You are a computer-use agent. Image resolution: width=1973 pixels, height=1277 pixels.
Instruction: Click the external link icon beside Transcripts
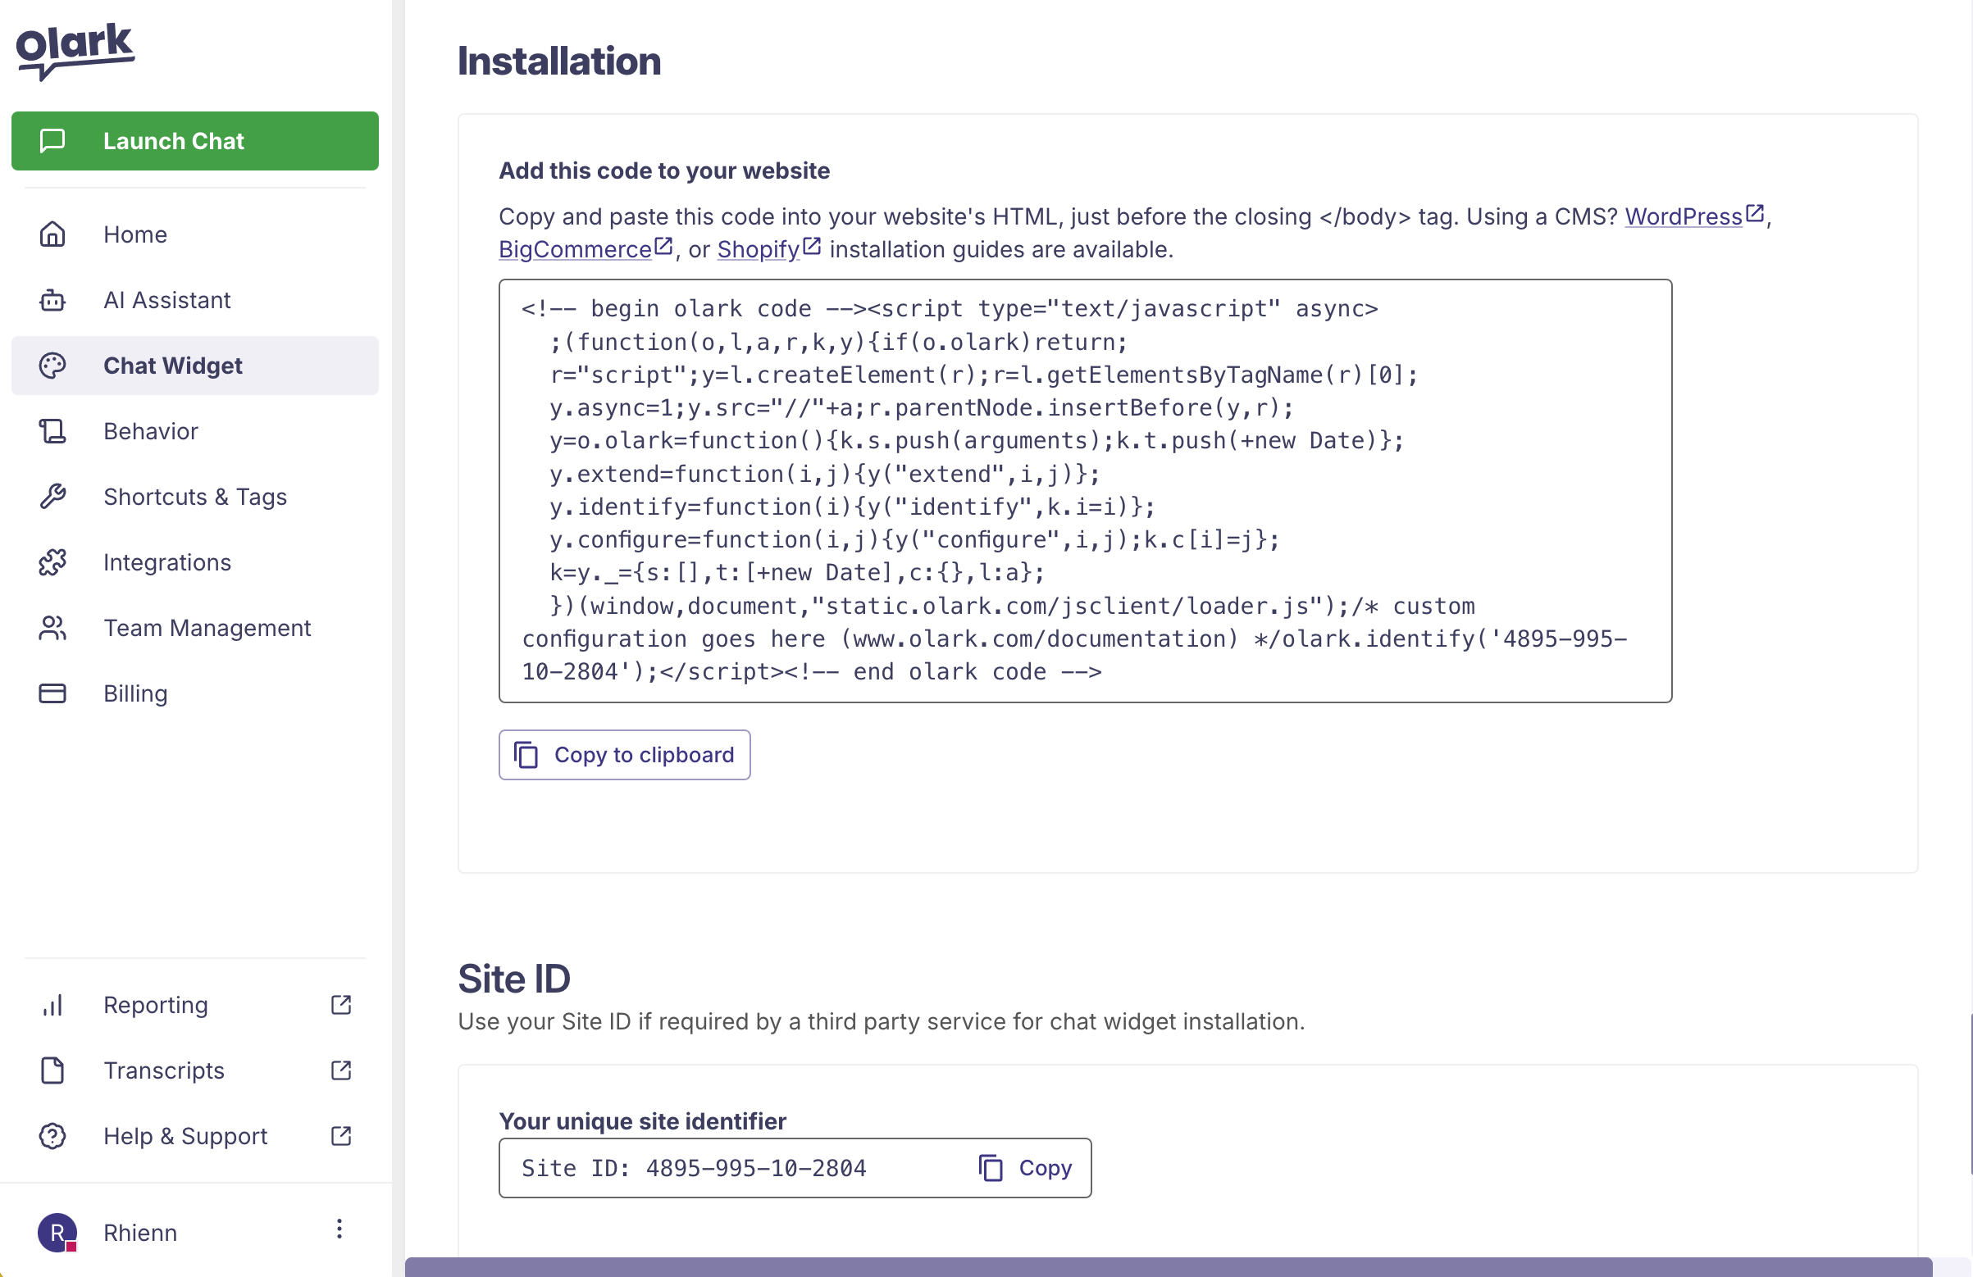click(340, 1070)
